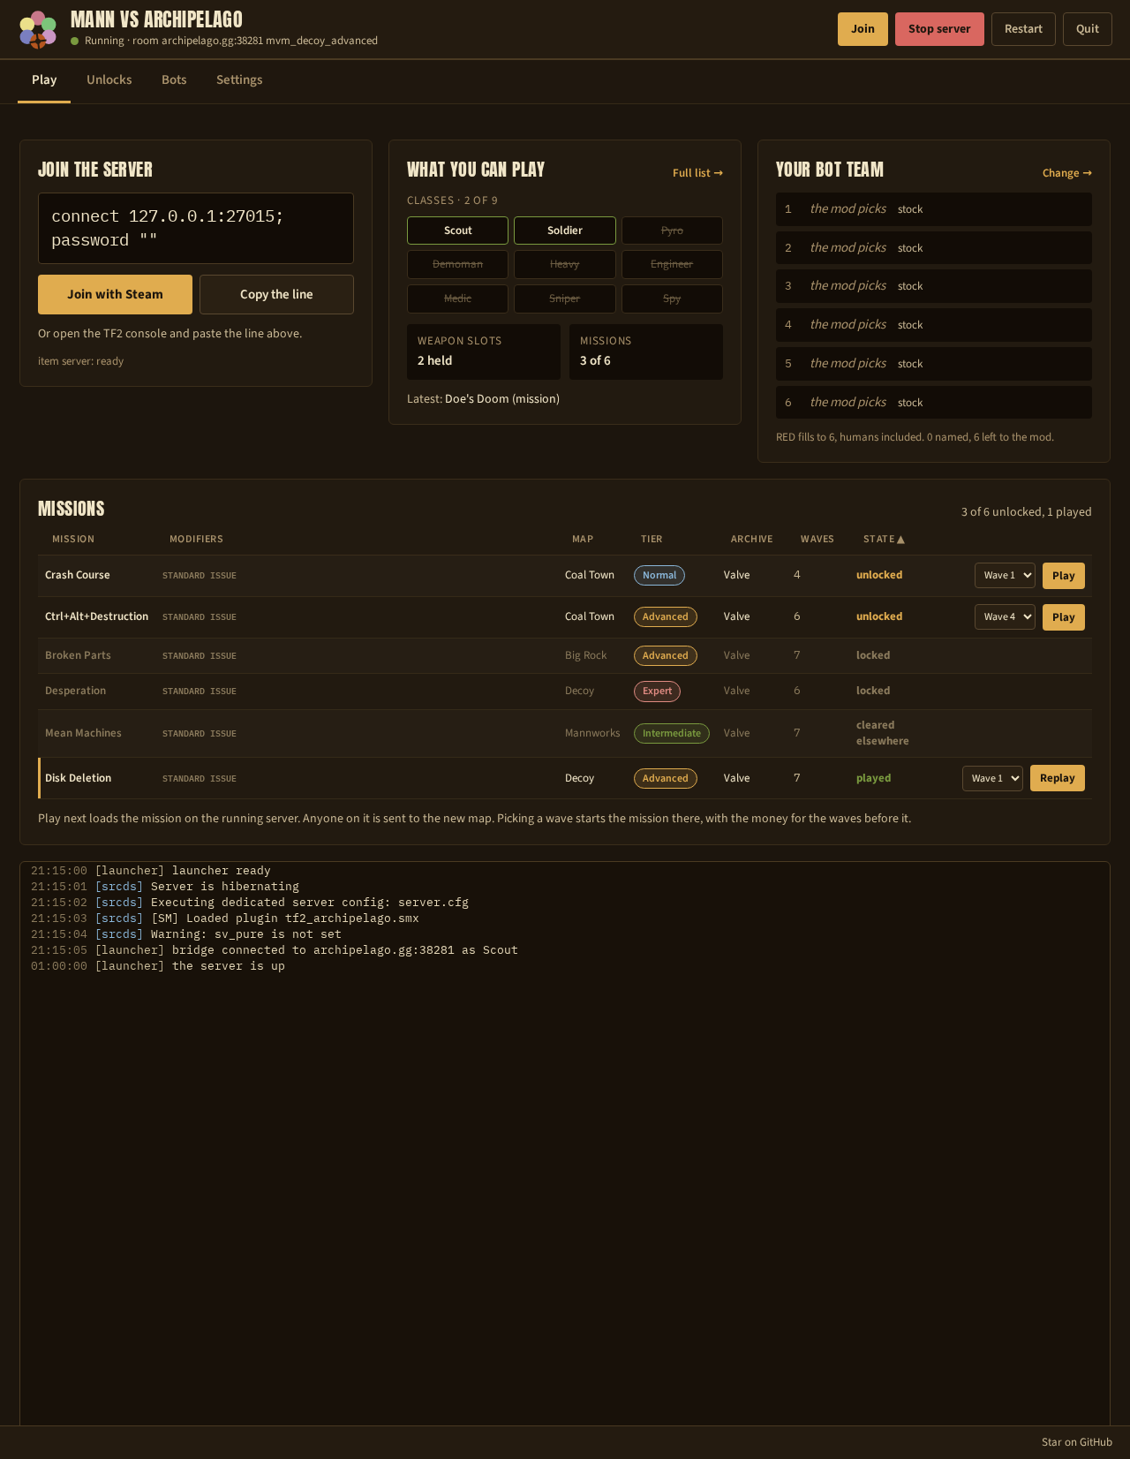Click the Expert tier badge on Desperation
Image resolution: width=1130 pixels, height=1459 pixels.
pos(657,692)
